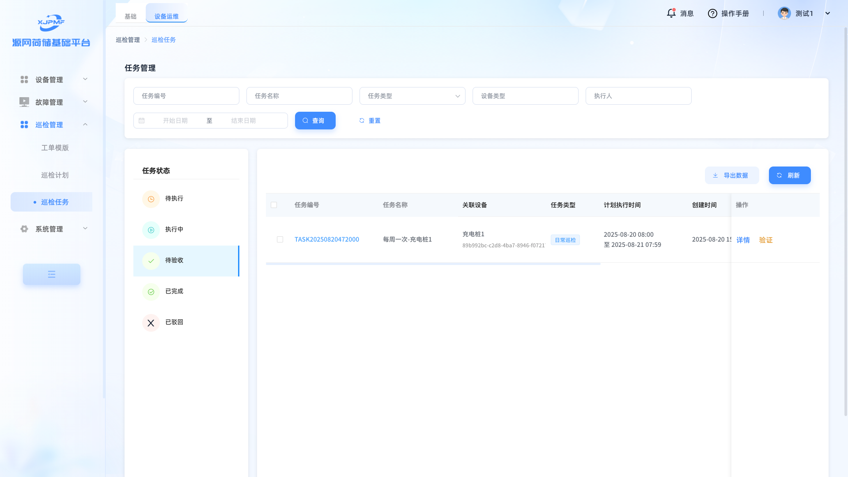Click the notification bell icon
The height and width of the screenshot is (477, 848).
tap(671, 13)
